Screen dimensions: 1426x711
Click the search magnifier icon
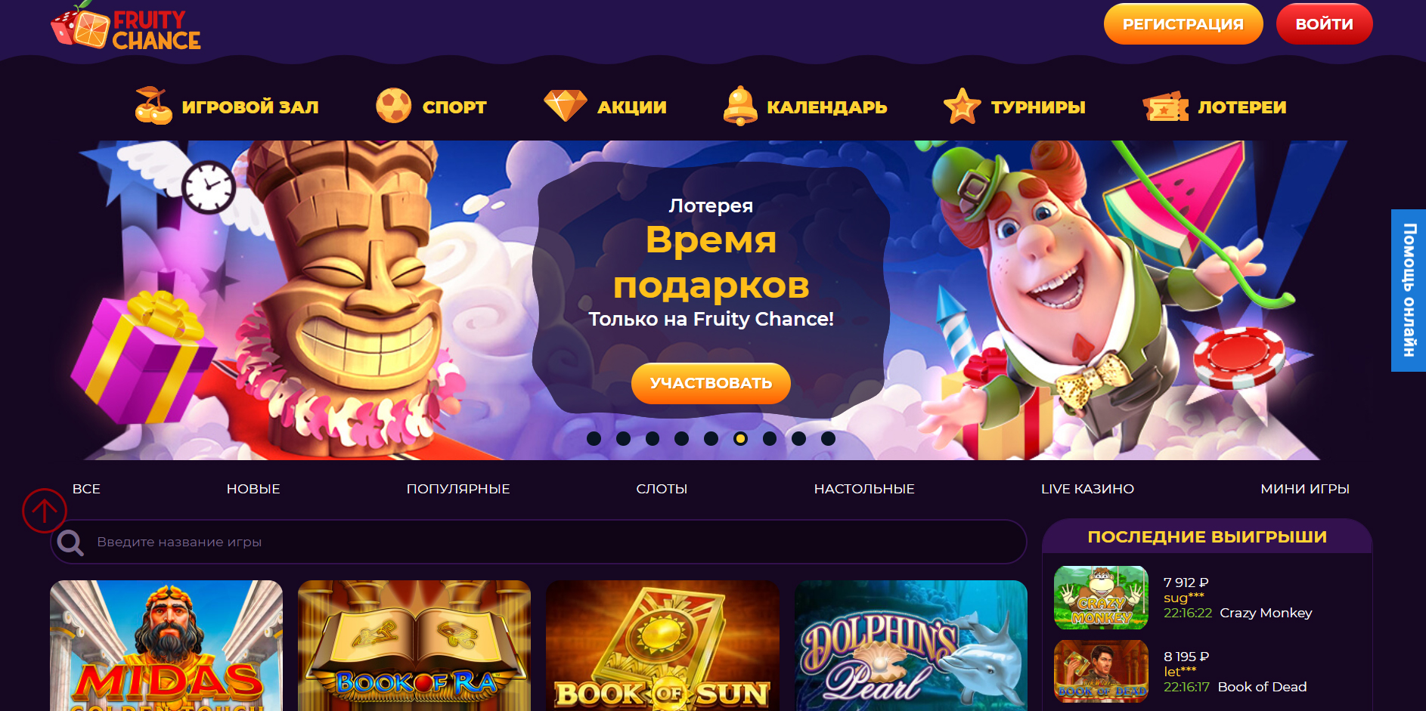click(70, 543)
